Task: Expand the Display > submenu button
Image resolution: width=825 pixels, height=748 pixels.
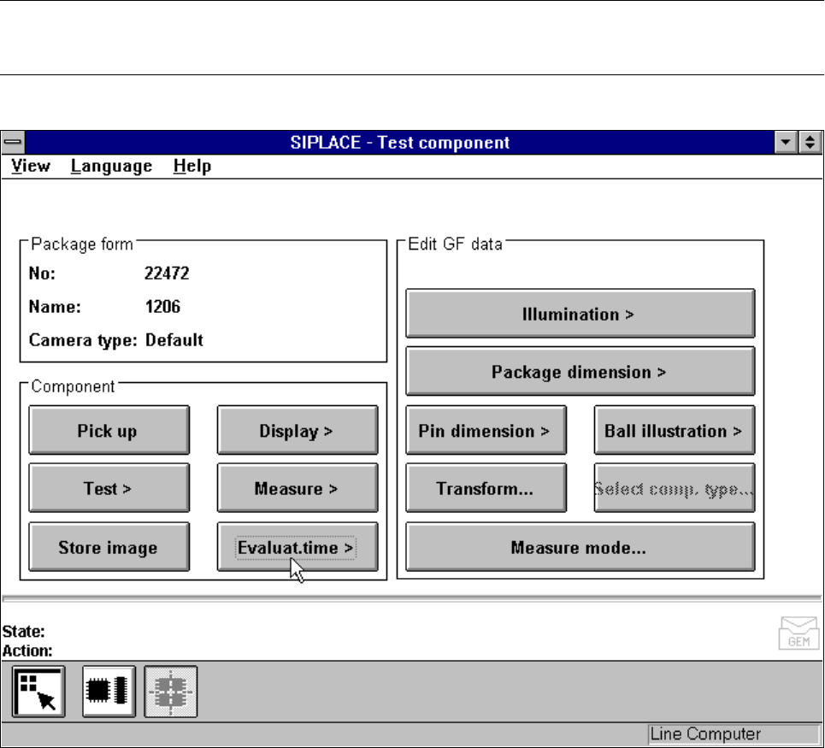Action: pos(297,430)
